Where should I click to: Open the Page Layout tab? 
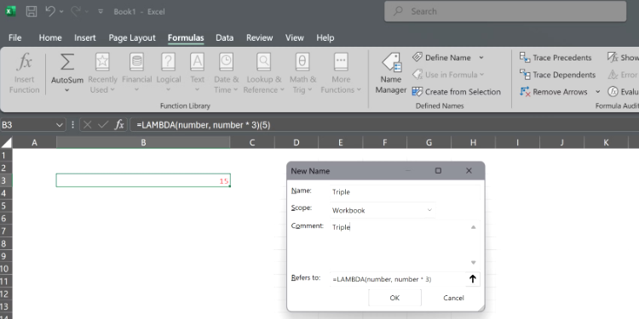[132, 37]
